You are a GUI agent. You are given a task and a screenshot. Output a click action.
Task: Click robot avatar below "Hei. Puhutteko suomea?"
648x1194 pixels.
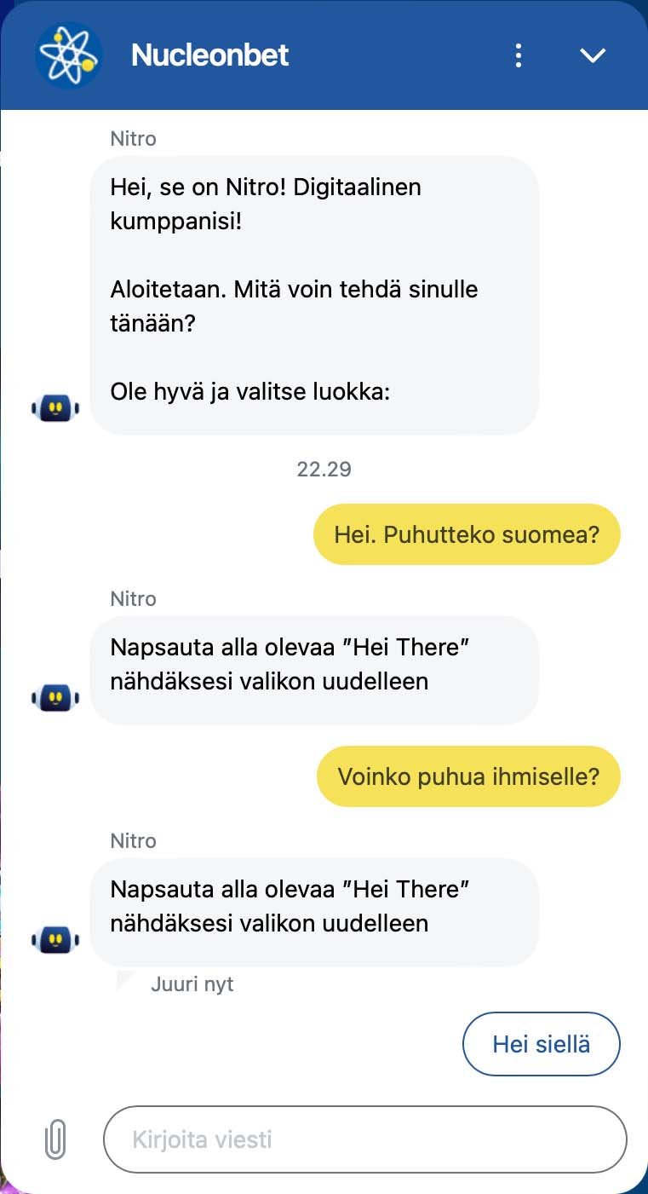55,698
